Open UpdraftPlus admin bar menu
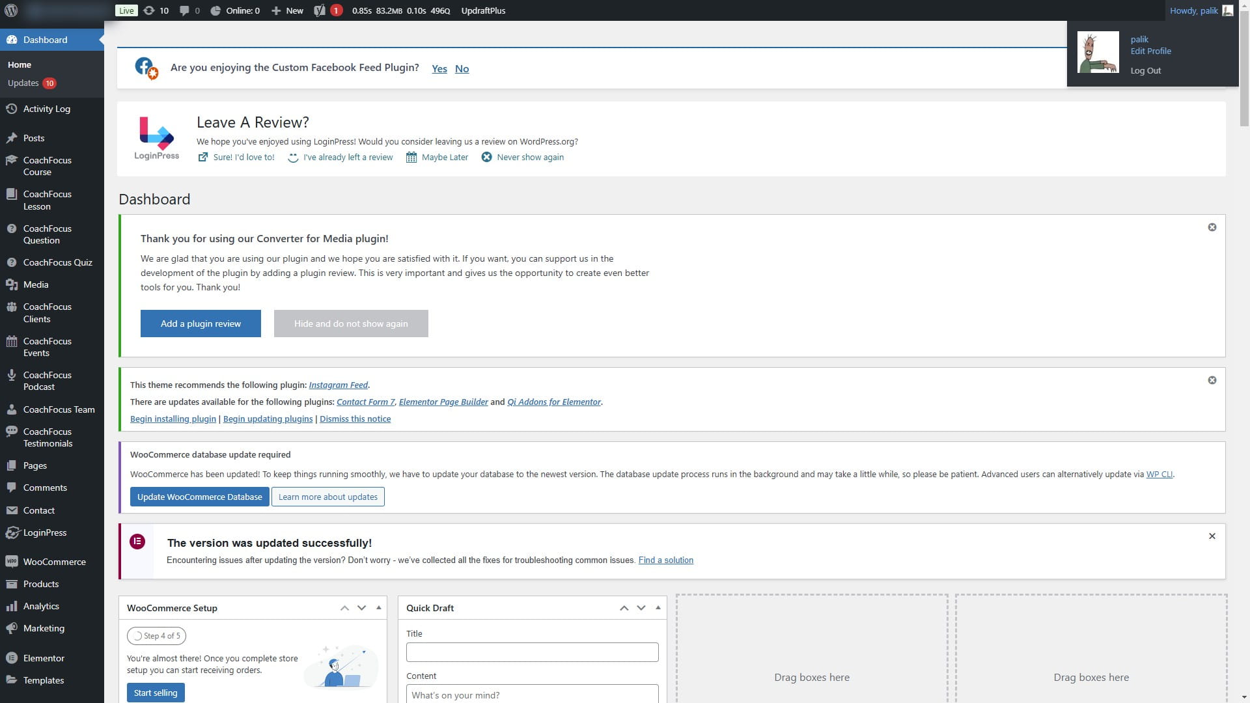The height and width of the screenshot is (703, 1250). coord(483,10)
